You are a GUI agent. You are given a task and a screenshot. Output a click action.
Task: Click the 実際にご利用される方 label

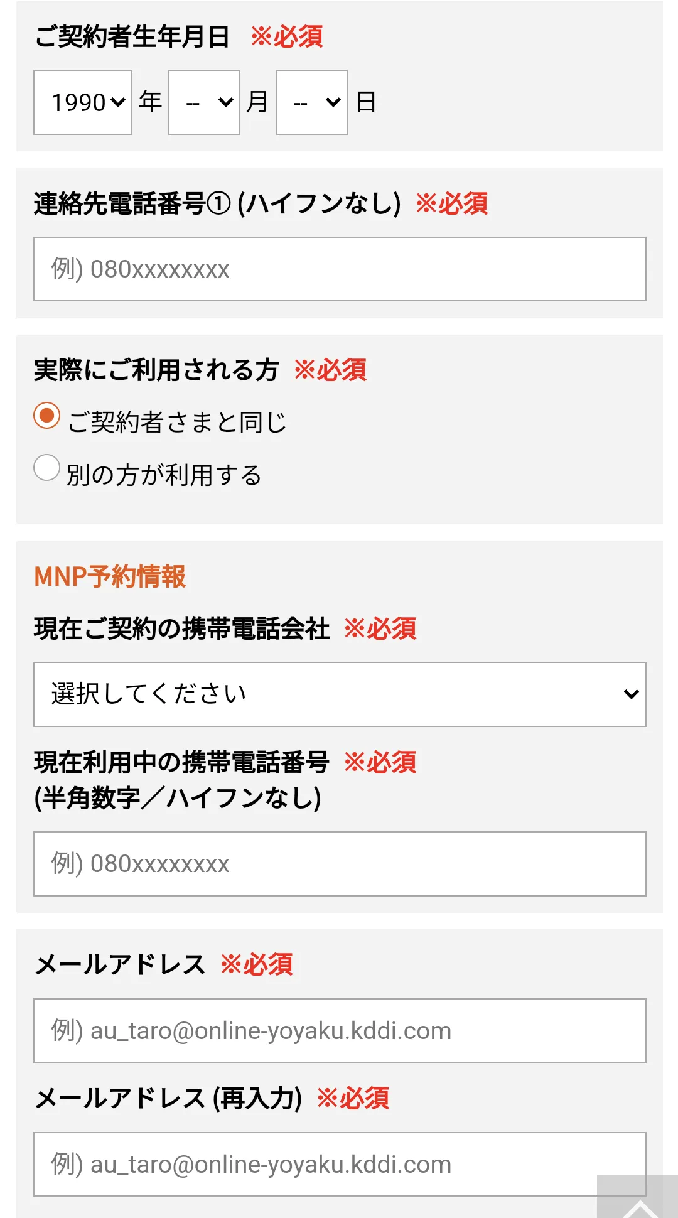coord(156,370)
